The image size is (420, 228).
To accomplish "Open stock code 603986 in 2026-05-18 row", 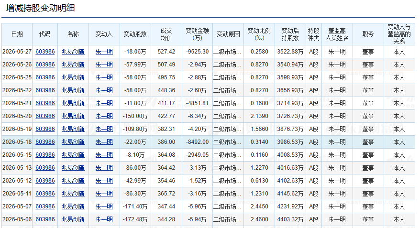I will pos(45,142).
